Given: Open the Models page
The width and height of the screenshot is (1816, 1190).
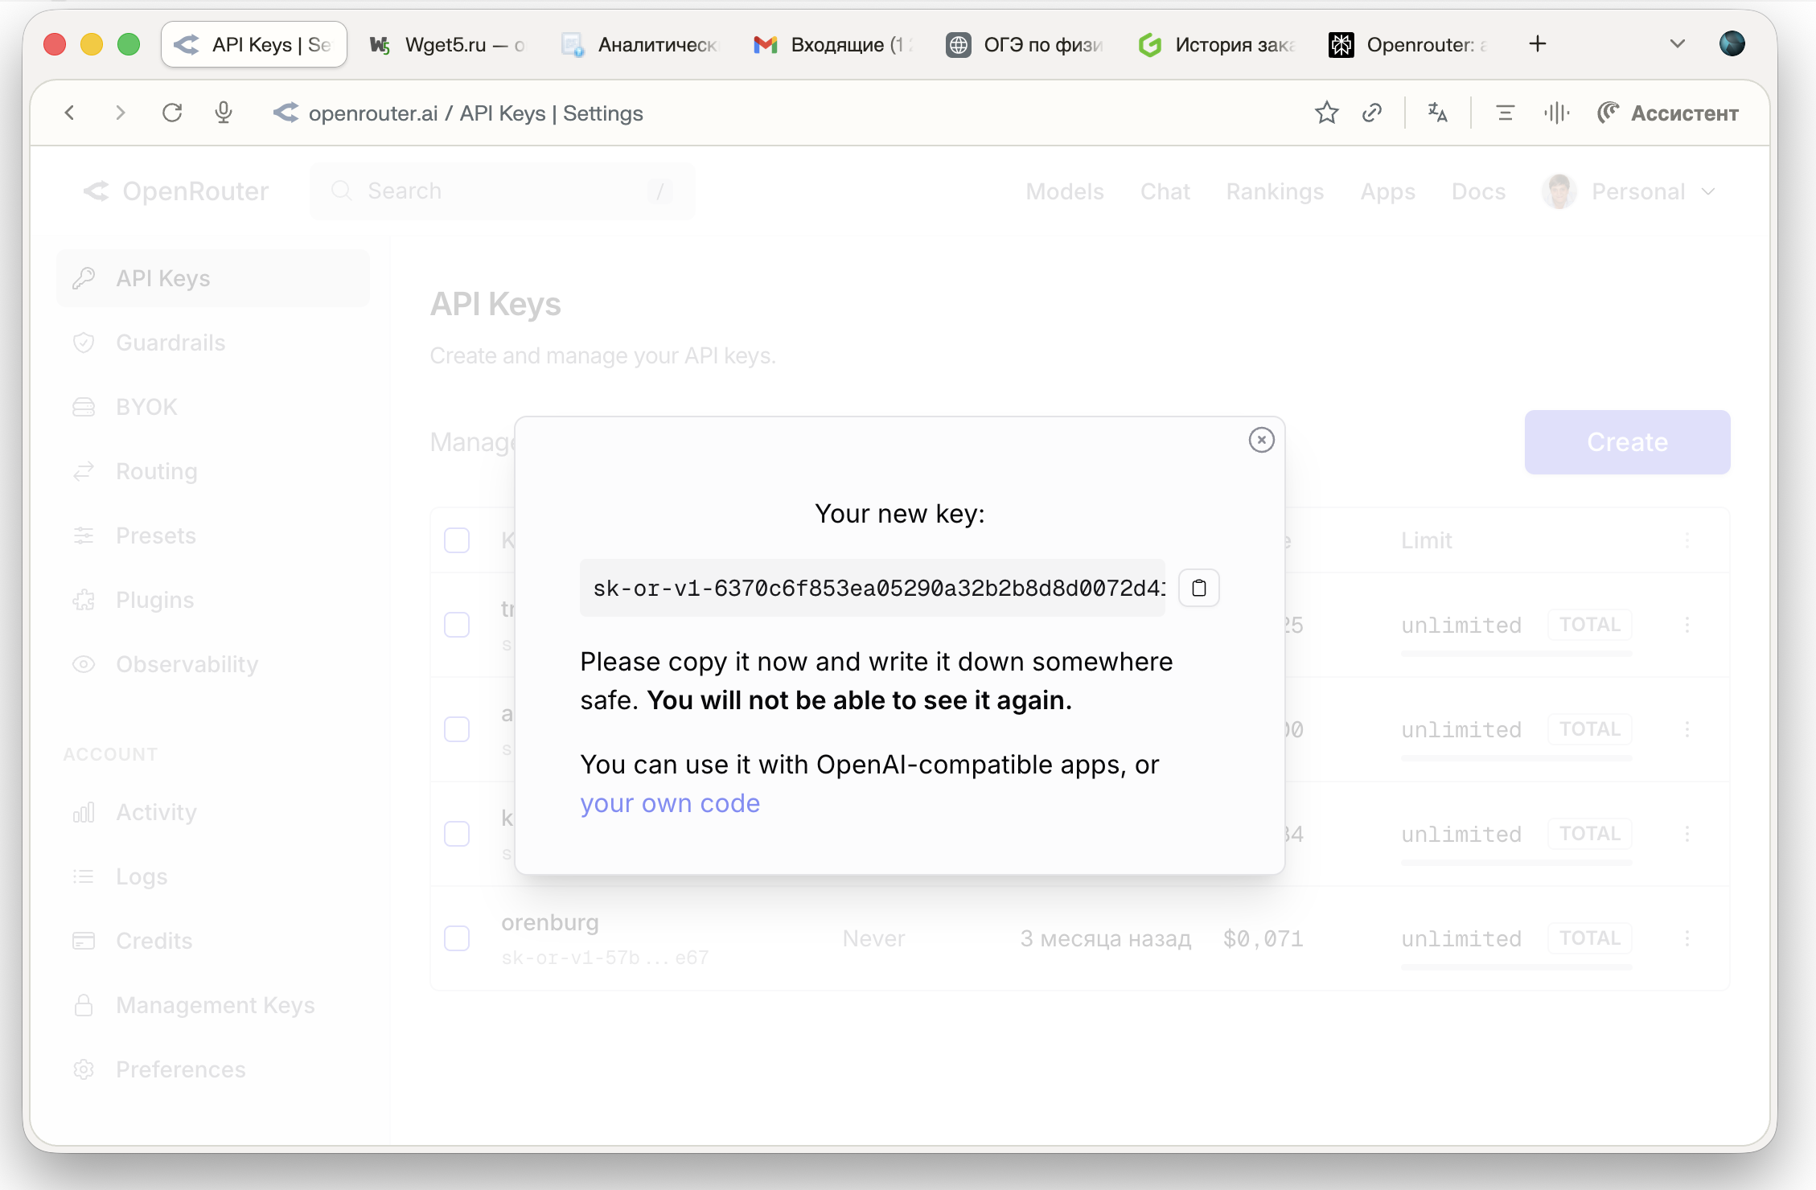Looking at the screenshot, I should [1064, 191].
